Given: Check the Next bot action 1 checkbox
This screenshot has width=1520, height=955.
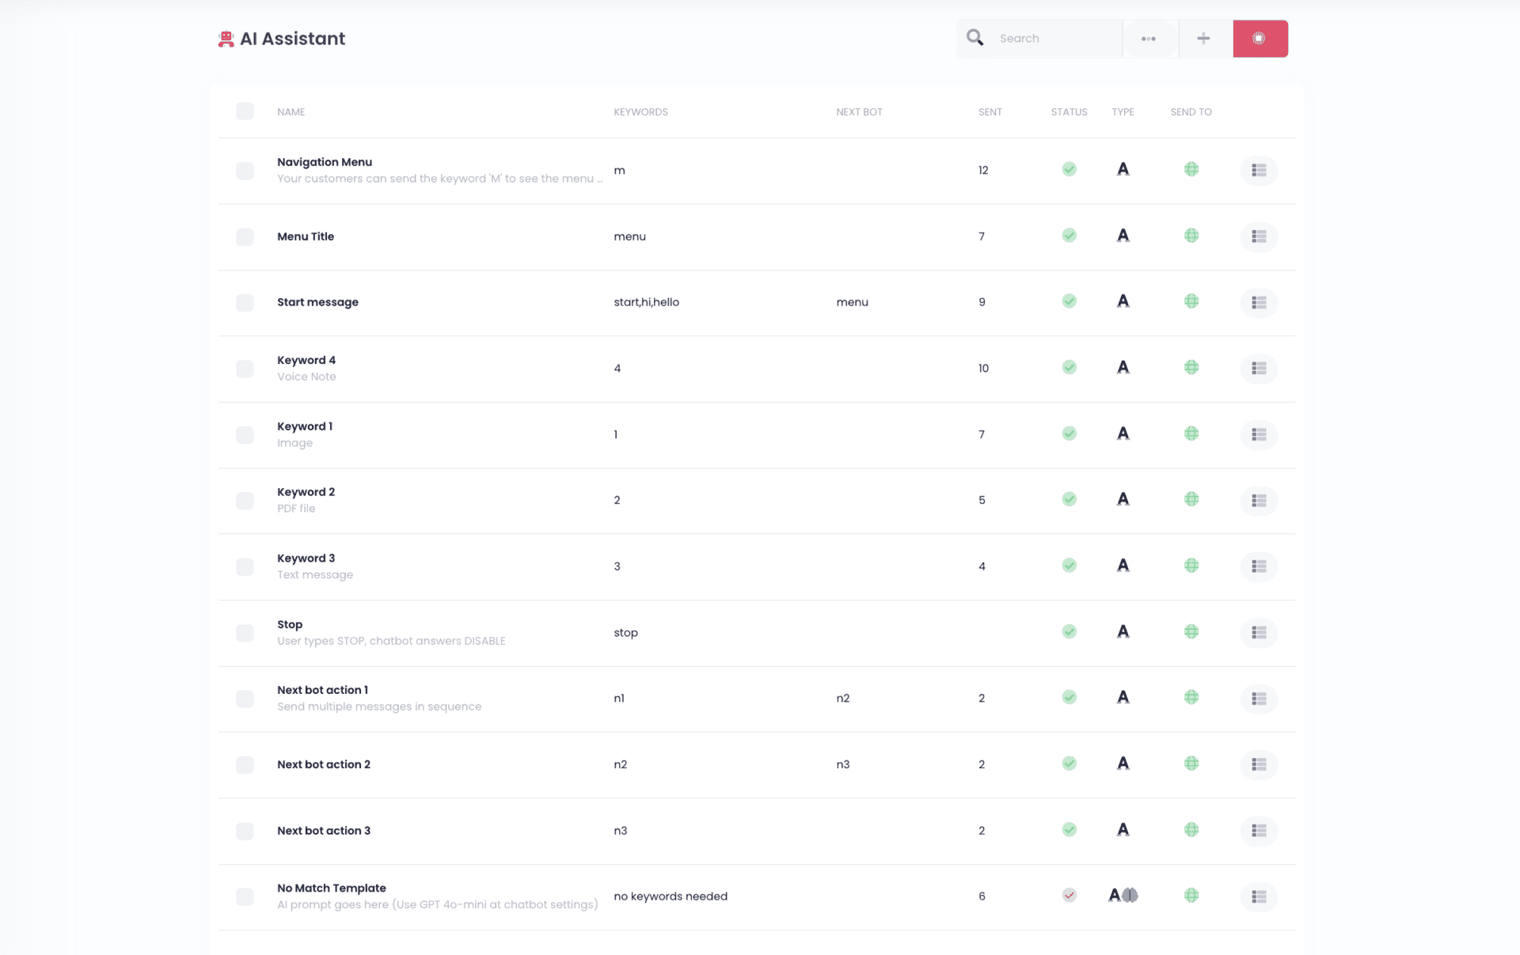Looking at the screenshot, I should pos(245,699).
